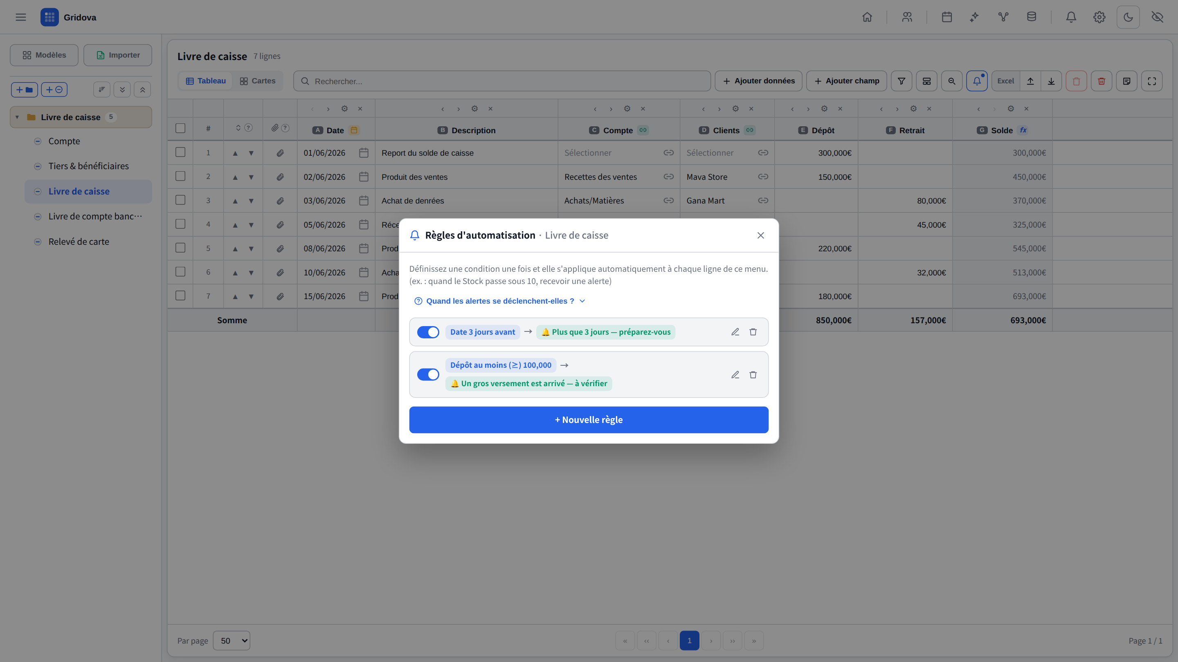Screen dimensions: 1178x662
Task: Click the solid red trash button
Action: pyautogui.click(x=1101, y=81)
